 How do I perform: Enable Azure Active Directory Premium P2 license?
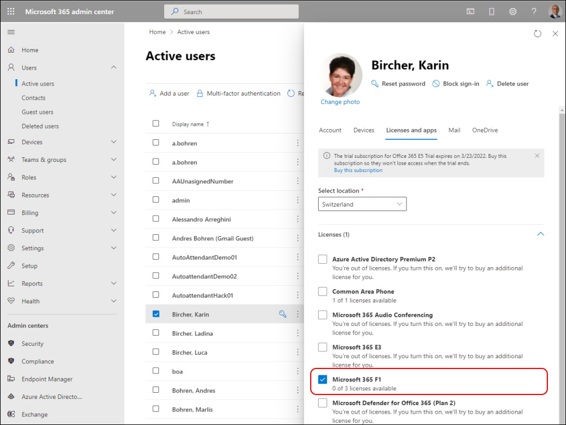323,259
